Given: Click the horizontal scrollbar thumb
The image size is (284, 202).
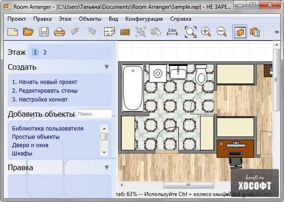Looking at the screenshot, I should click(189, 185).
